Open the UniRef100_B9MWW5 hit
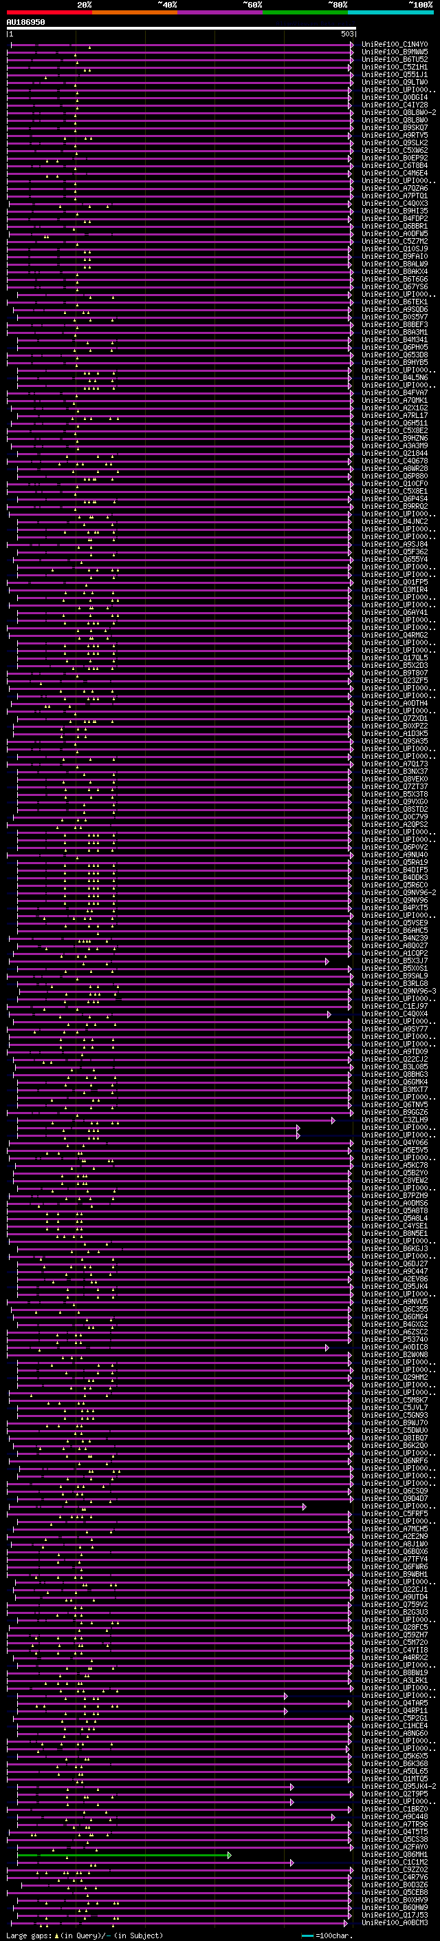The height and width of the screenshot is (1941, 440). click(x=395, y=52)
